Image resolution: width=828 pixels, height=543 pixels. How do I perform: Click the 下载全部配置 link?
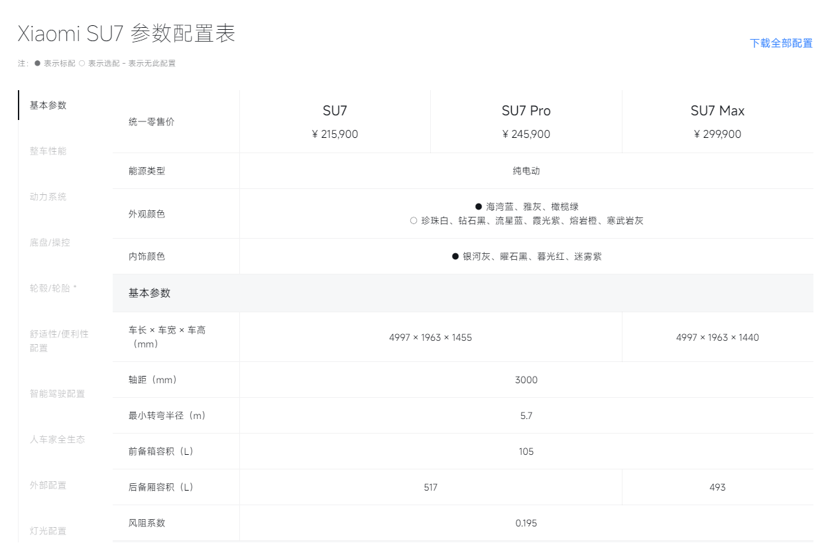pos(781,43)
